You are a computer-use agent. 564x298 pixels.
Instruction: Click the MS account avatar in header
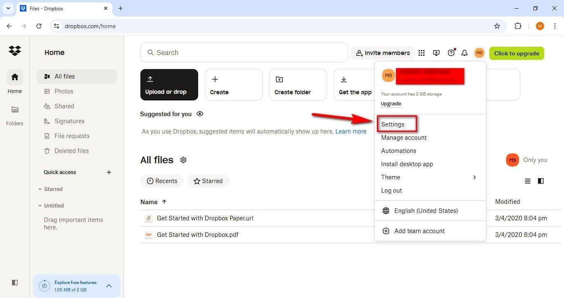pos(479,53)
